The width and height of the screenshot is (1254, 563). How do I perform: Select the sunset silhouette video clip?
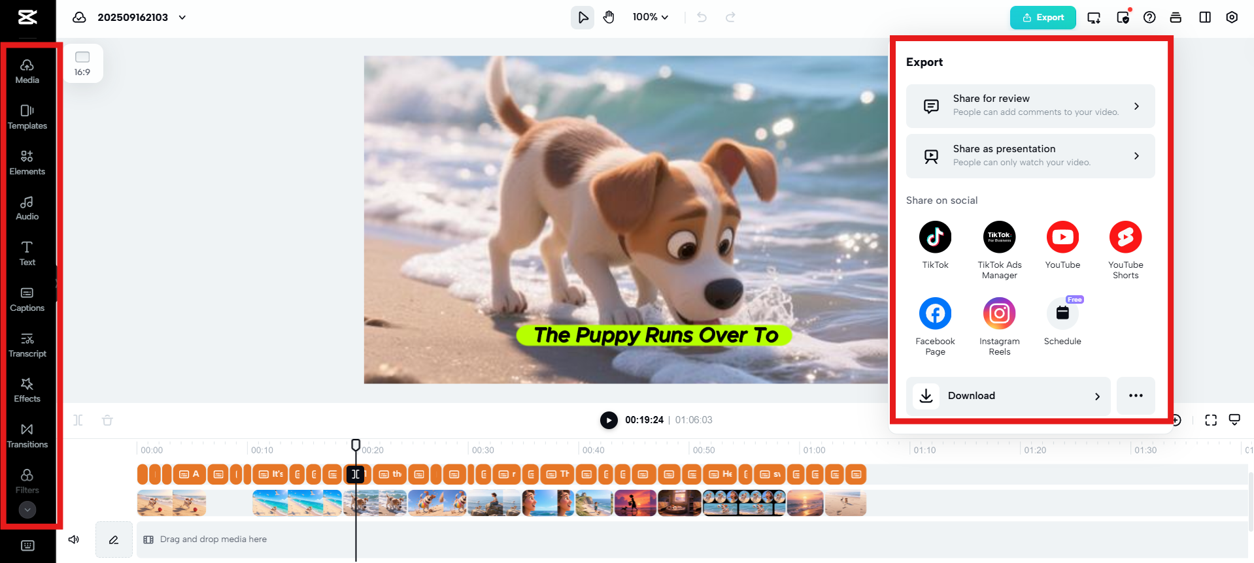click(635, 503)
